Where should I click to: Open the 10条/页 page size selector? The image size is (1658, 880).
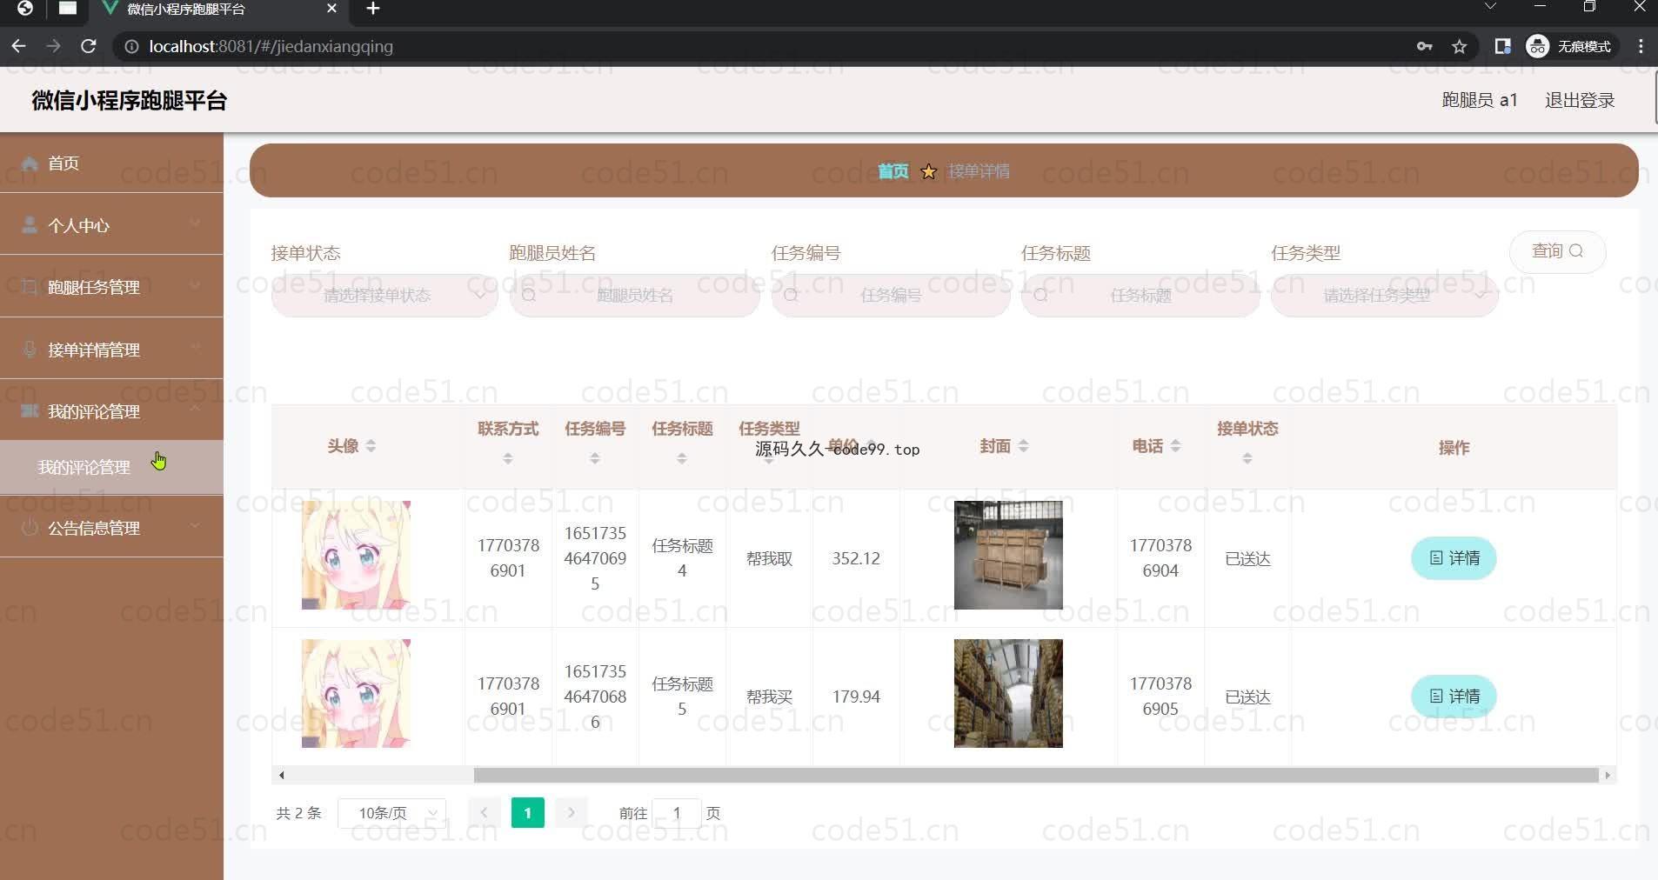[x=392, y=813]
